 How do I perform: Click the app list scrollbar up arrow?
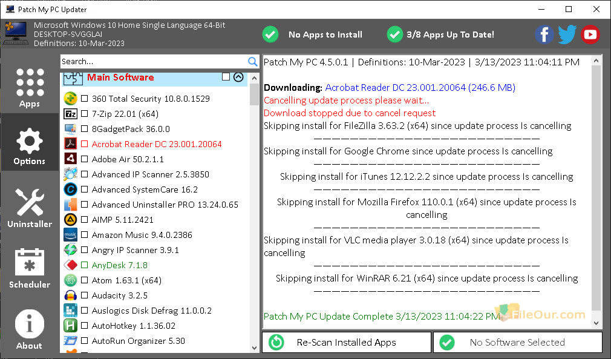click(x=254, y=78)
